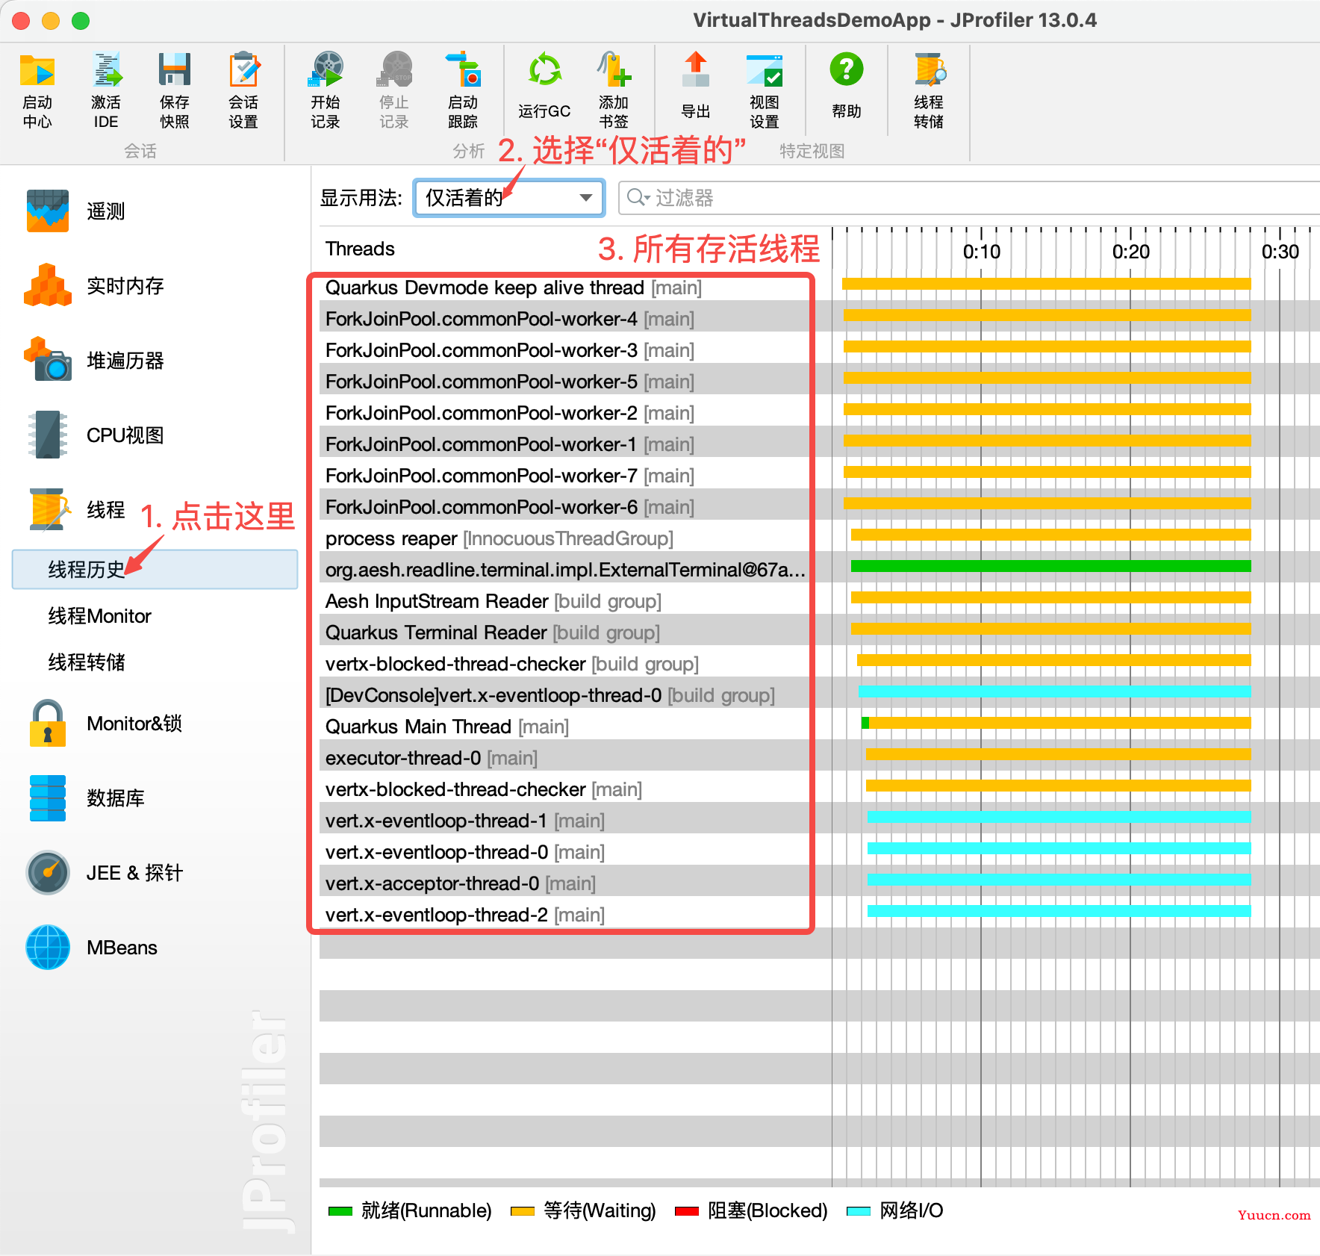The width and height of the screenshot is (1320, 1256).
Task: Select 线程Monitor view
Action: (100, 616)
